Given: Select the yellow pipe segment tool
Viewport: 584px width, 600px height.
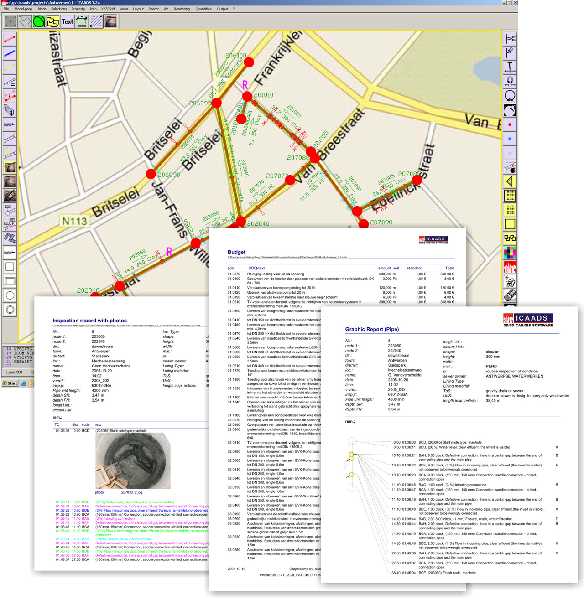Looking at the screenshot, I should (10, 67).
